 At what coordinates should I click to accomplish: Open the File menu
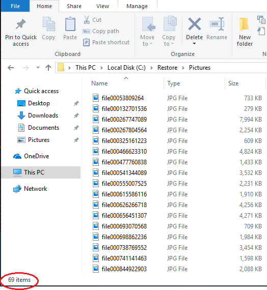click(x=15, y=6)
